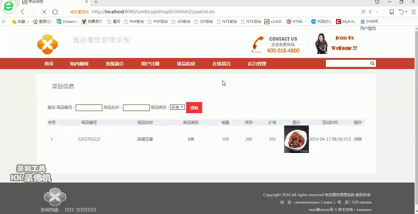Click the gray footer flower logo
Image resolution: width=418 pixels, height=214 pixels.
pos(55,196)
